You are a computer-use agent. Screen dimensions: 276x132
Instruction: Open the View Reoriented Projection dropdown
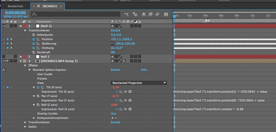(139, 83)
